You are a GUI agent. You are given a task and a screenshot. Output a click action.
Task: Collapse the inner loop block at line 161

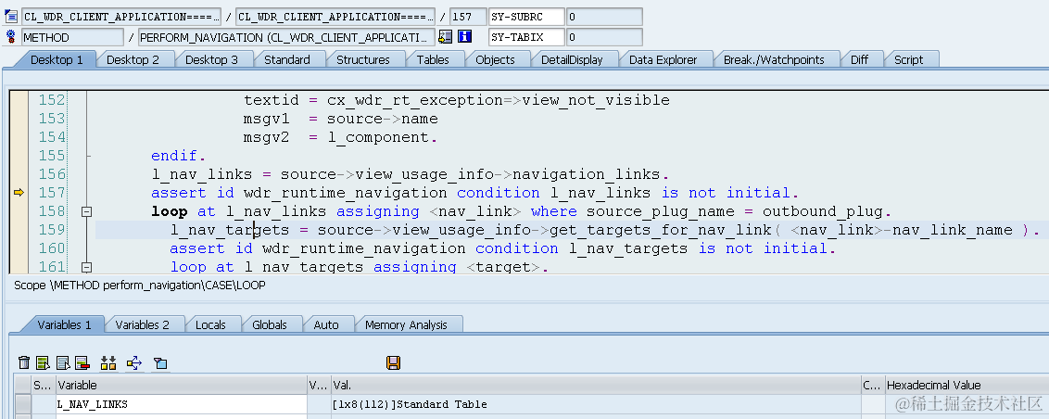pyautogui.click(x=85, y=267)
